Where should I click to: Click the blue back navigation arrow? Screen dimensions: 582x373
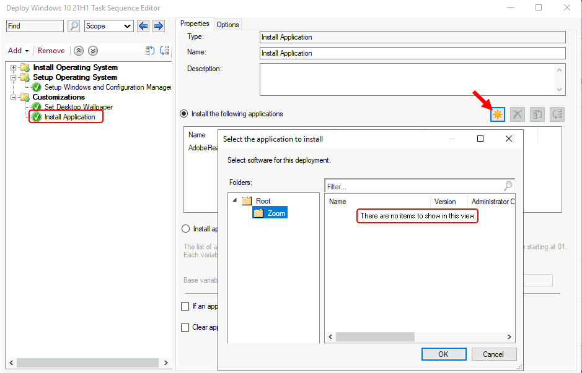tap(143, 26)
